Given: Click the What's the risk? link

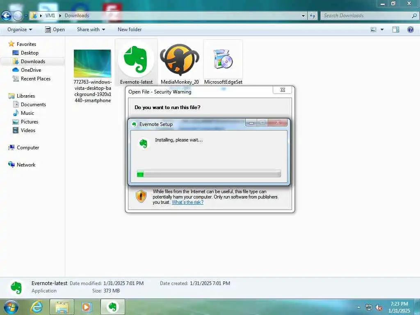Looking at the screenshot, I should tap(187, 202).
